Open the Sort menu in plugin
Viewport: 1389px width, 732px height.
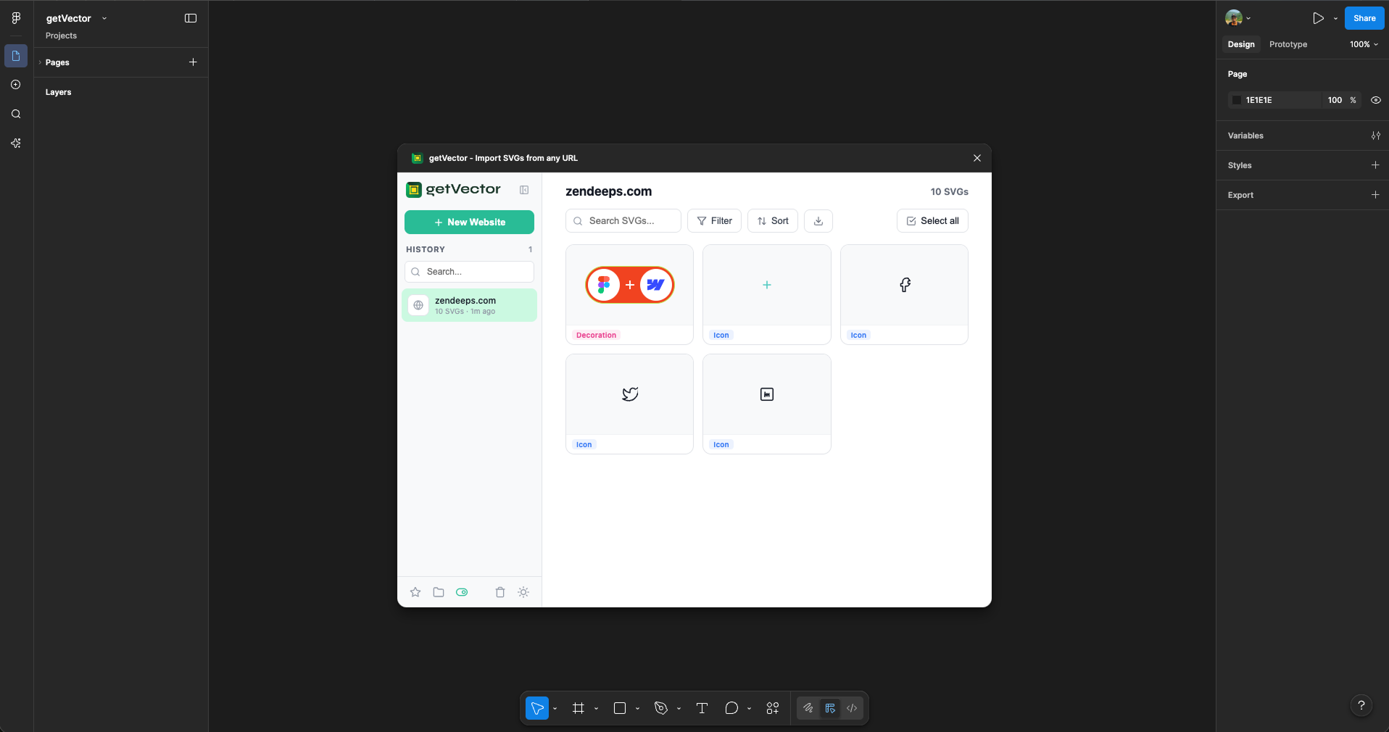coord(773,221)
